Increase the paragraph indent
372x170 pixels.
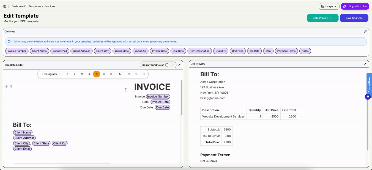coord(128,74)
